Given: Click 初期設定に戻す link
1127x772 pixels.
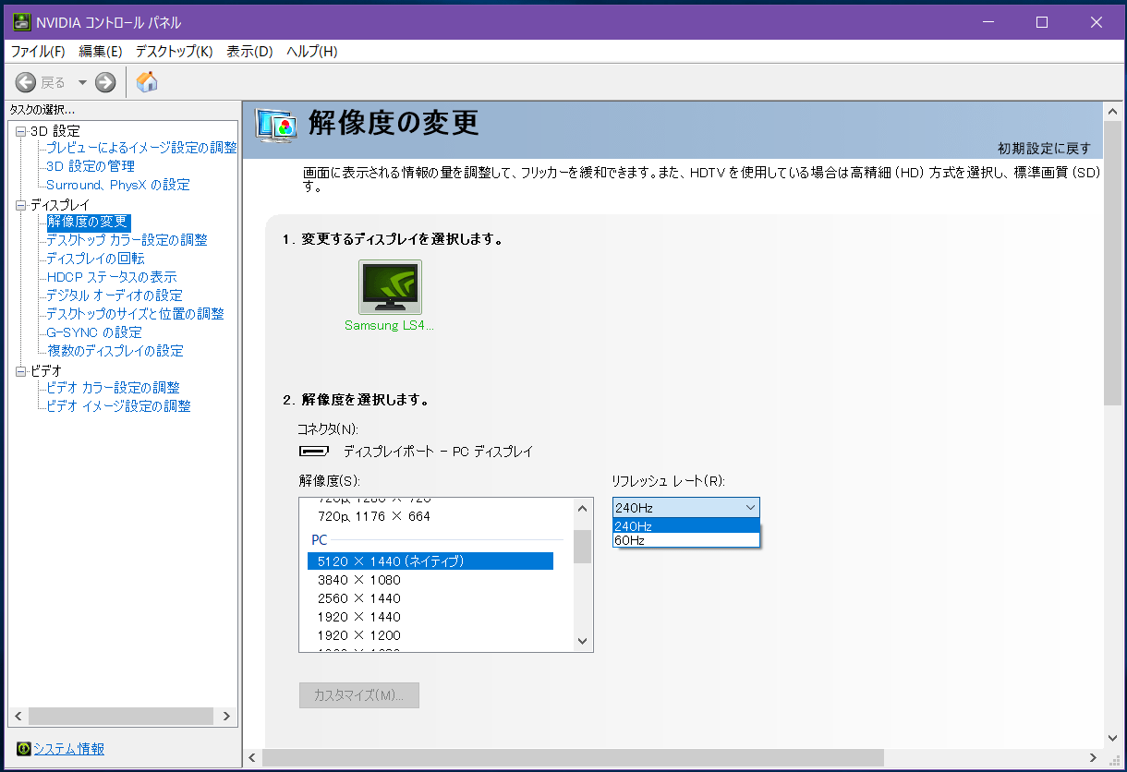Looking at the screenshot, I should (1044, 148).
